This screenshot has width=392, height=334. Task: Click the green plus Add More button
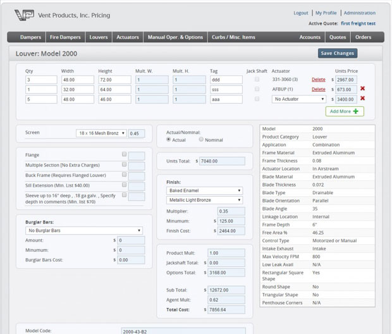[x=345, y=111]
